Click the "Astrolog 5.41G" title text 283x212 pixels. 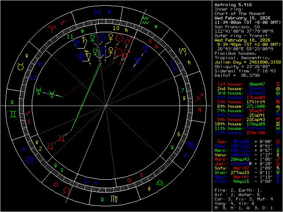point(229,4)
